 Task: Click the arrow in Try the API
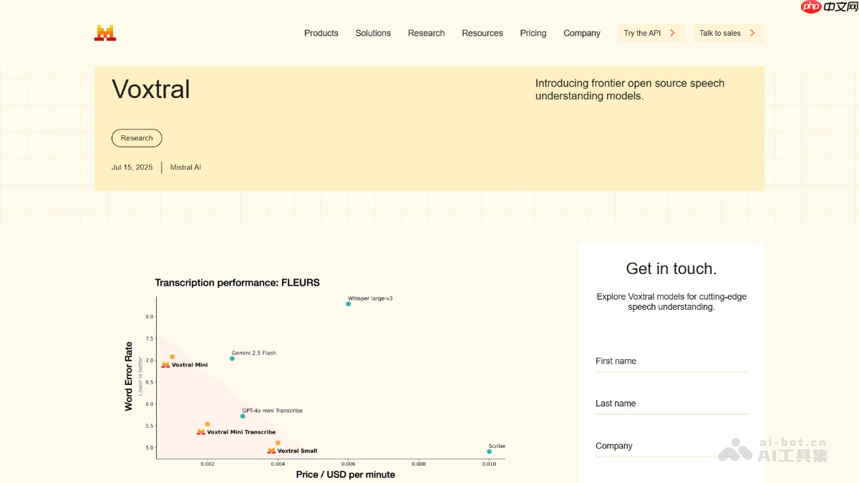(x=672, y=33)
